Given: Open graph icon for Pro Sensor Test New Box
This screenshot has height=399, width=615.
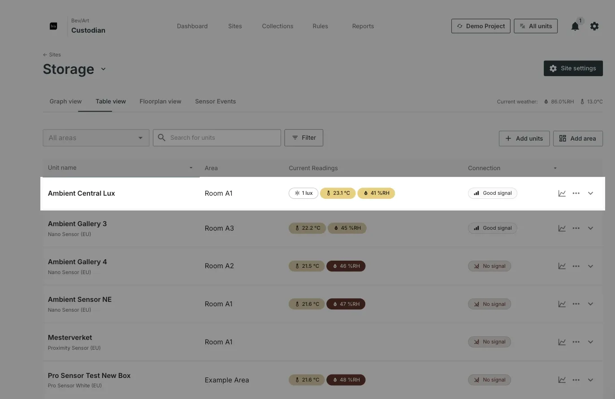Looking at the screenshot, I should point(562,380).
